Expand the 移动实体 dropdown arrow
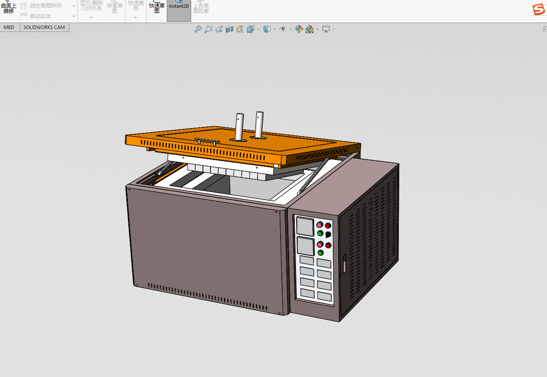 tap(74, 17)
